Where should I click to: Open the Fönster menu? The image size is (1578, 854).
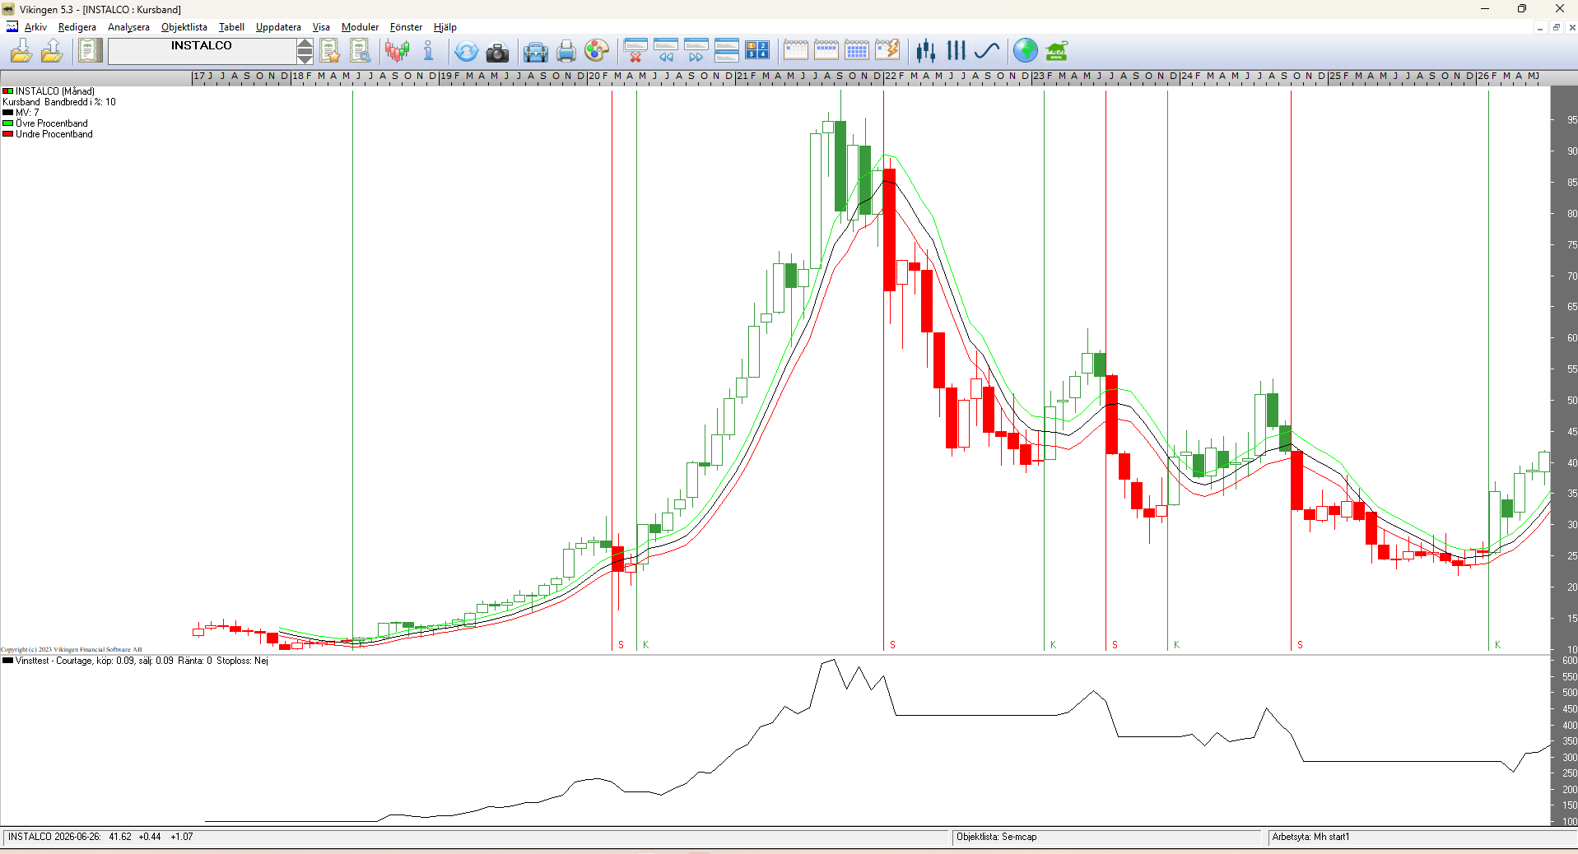[x=406, y=27]
